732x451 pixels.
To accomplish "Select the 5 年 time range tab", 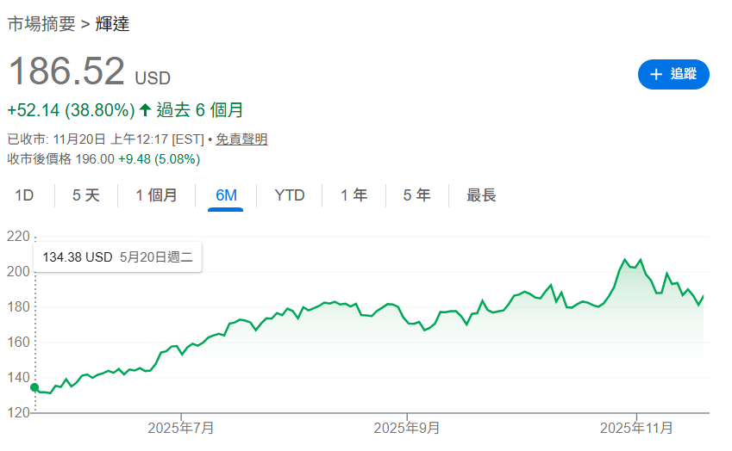I will tap(417, 195).
